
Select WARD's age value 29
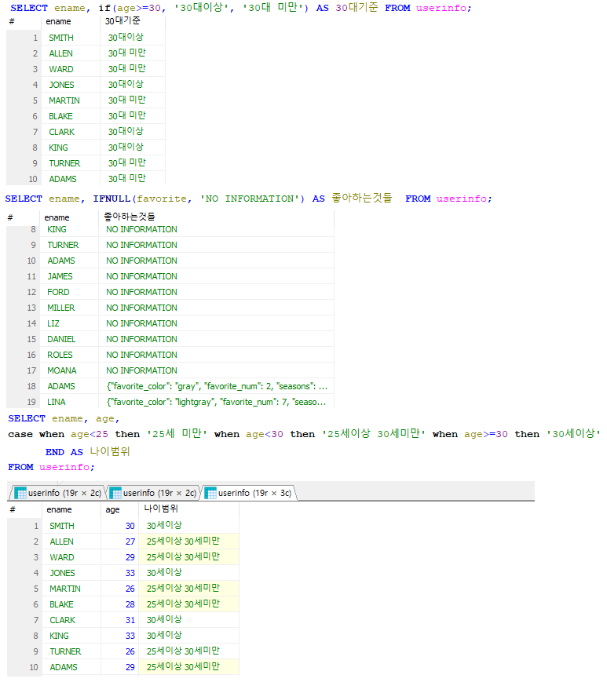[119, 557]
